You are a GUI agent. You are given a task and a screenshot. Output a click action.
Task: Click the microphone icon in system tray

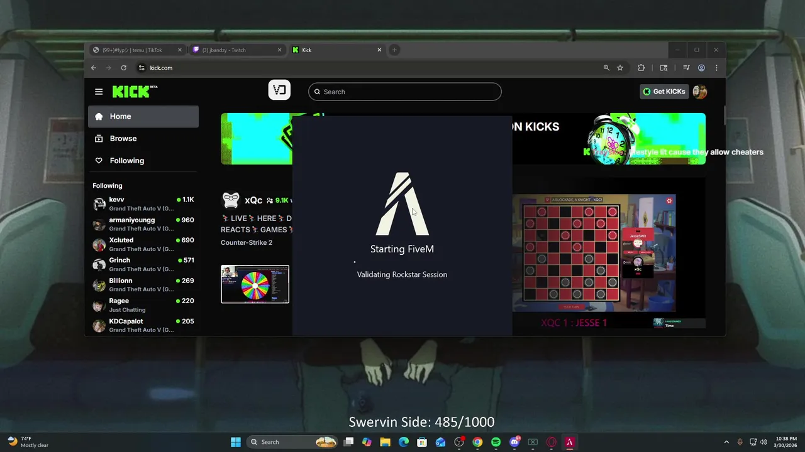tap(740, 442)
